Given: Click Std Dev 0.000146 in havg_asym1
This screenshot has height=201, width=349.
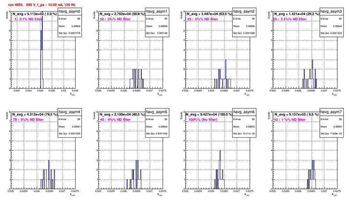Looking at the screenshot, I should (157, 33).
